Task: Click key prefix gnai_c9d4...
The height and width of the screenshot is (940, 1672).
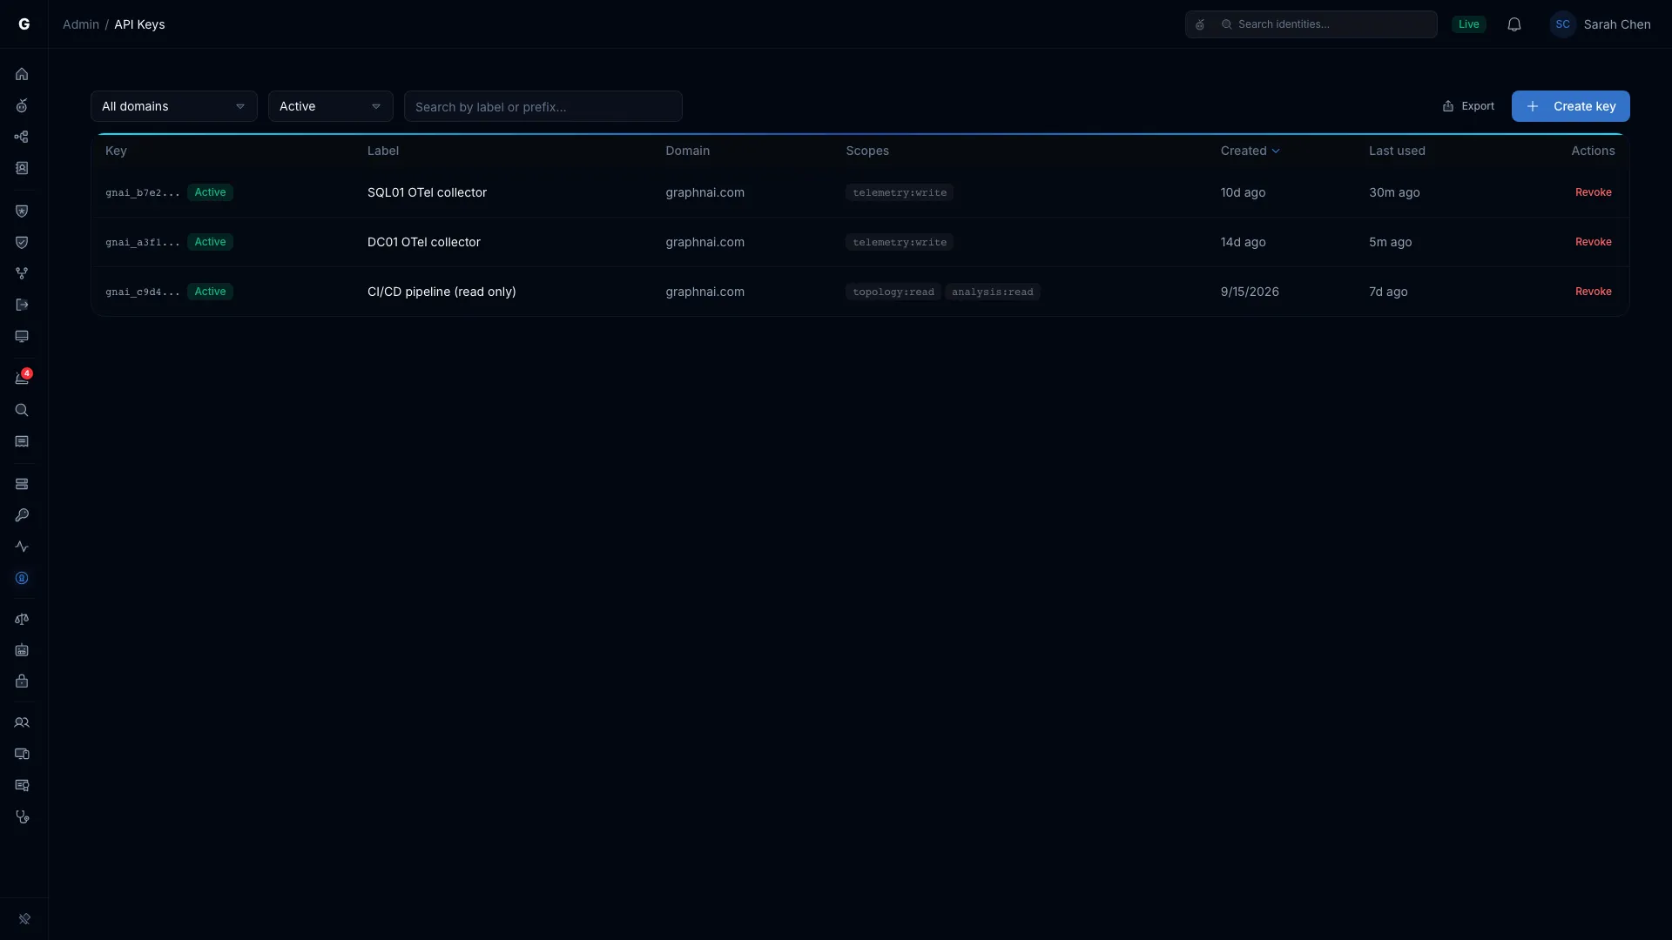Action: (143, 292)
